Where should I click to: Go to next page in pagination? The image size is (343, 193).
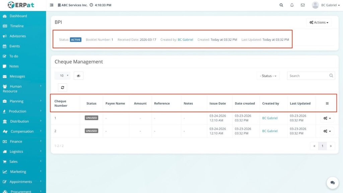pyautogui.click(x=331, y=146)
